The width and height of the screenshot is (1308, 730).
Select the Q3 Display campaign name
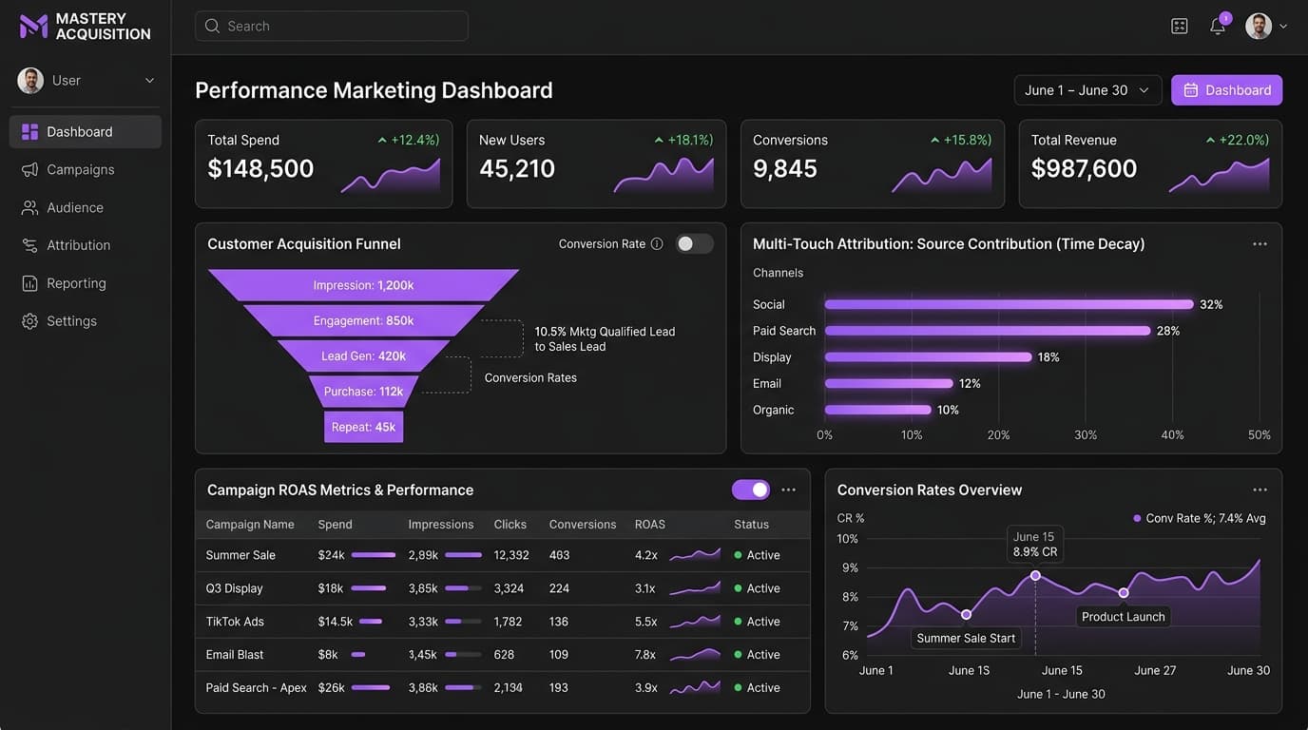tap(234, 588)
